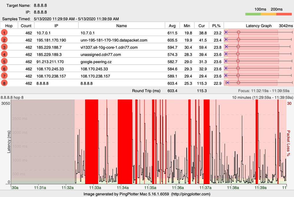Select IP cell 108.170.238.157 for hop 7
Viewport: 294px width, 197px height.
pyautogui.click(x=51, y=76)
